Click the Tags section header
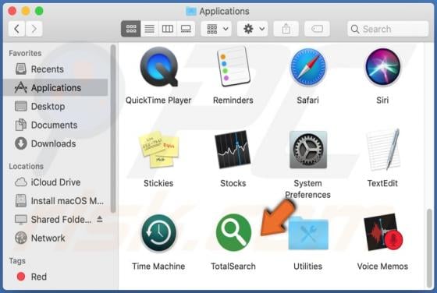 pyautogui.click(x=17, y=261)
